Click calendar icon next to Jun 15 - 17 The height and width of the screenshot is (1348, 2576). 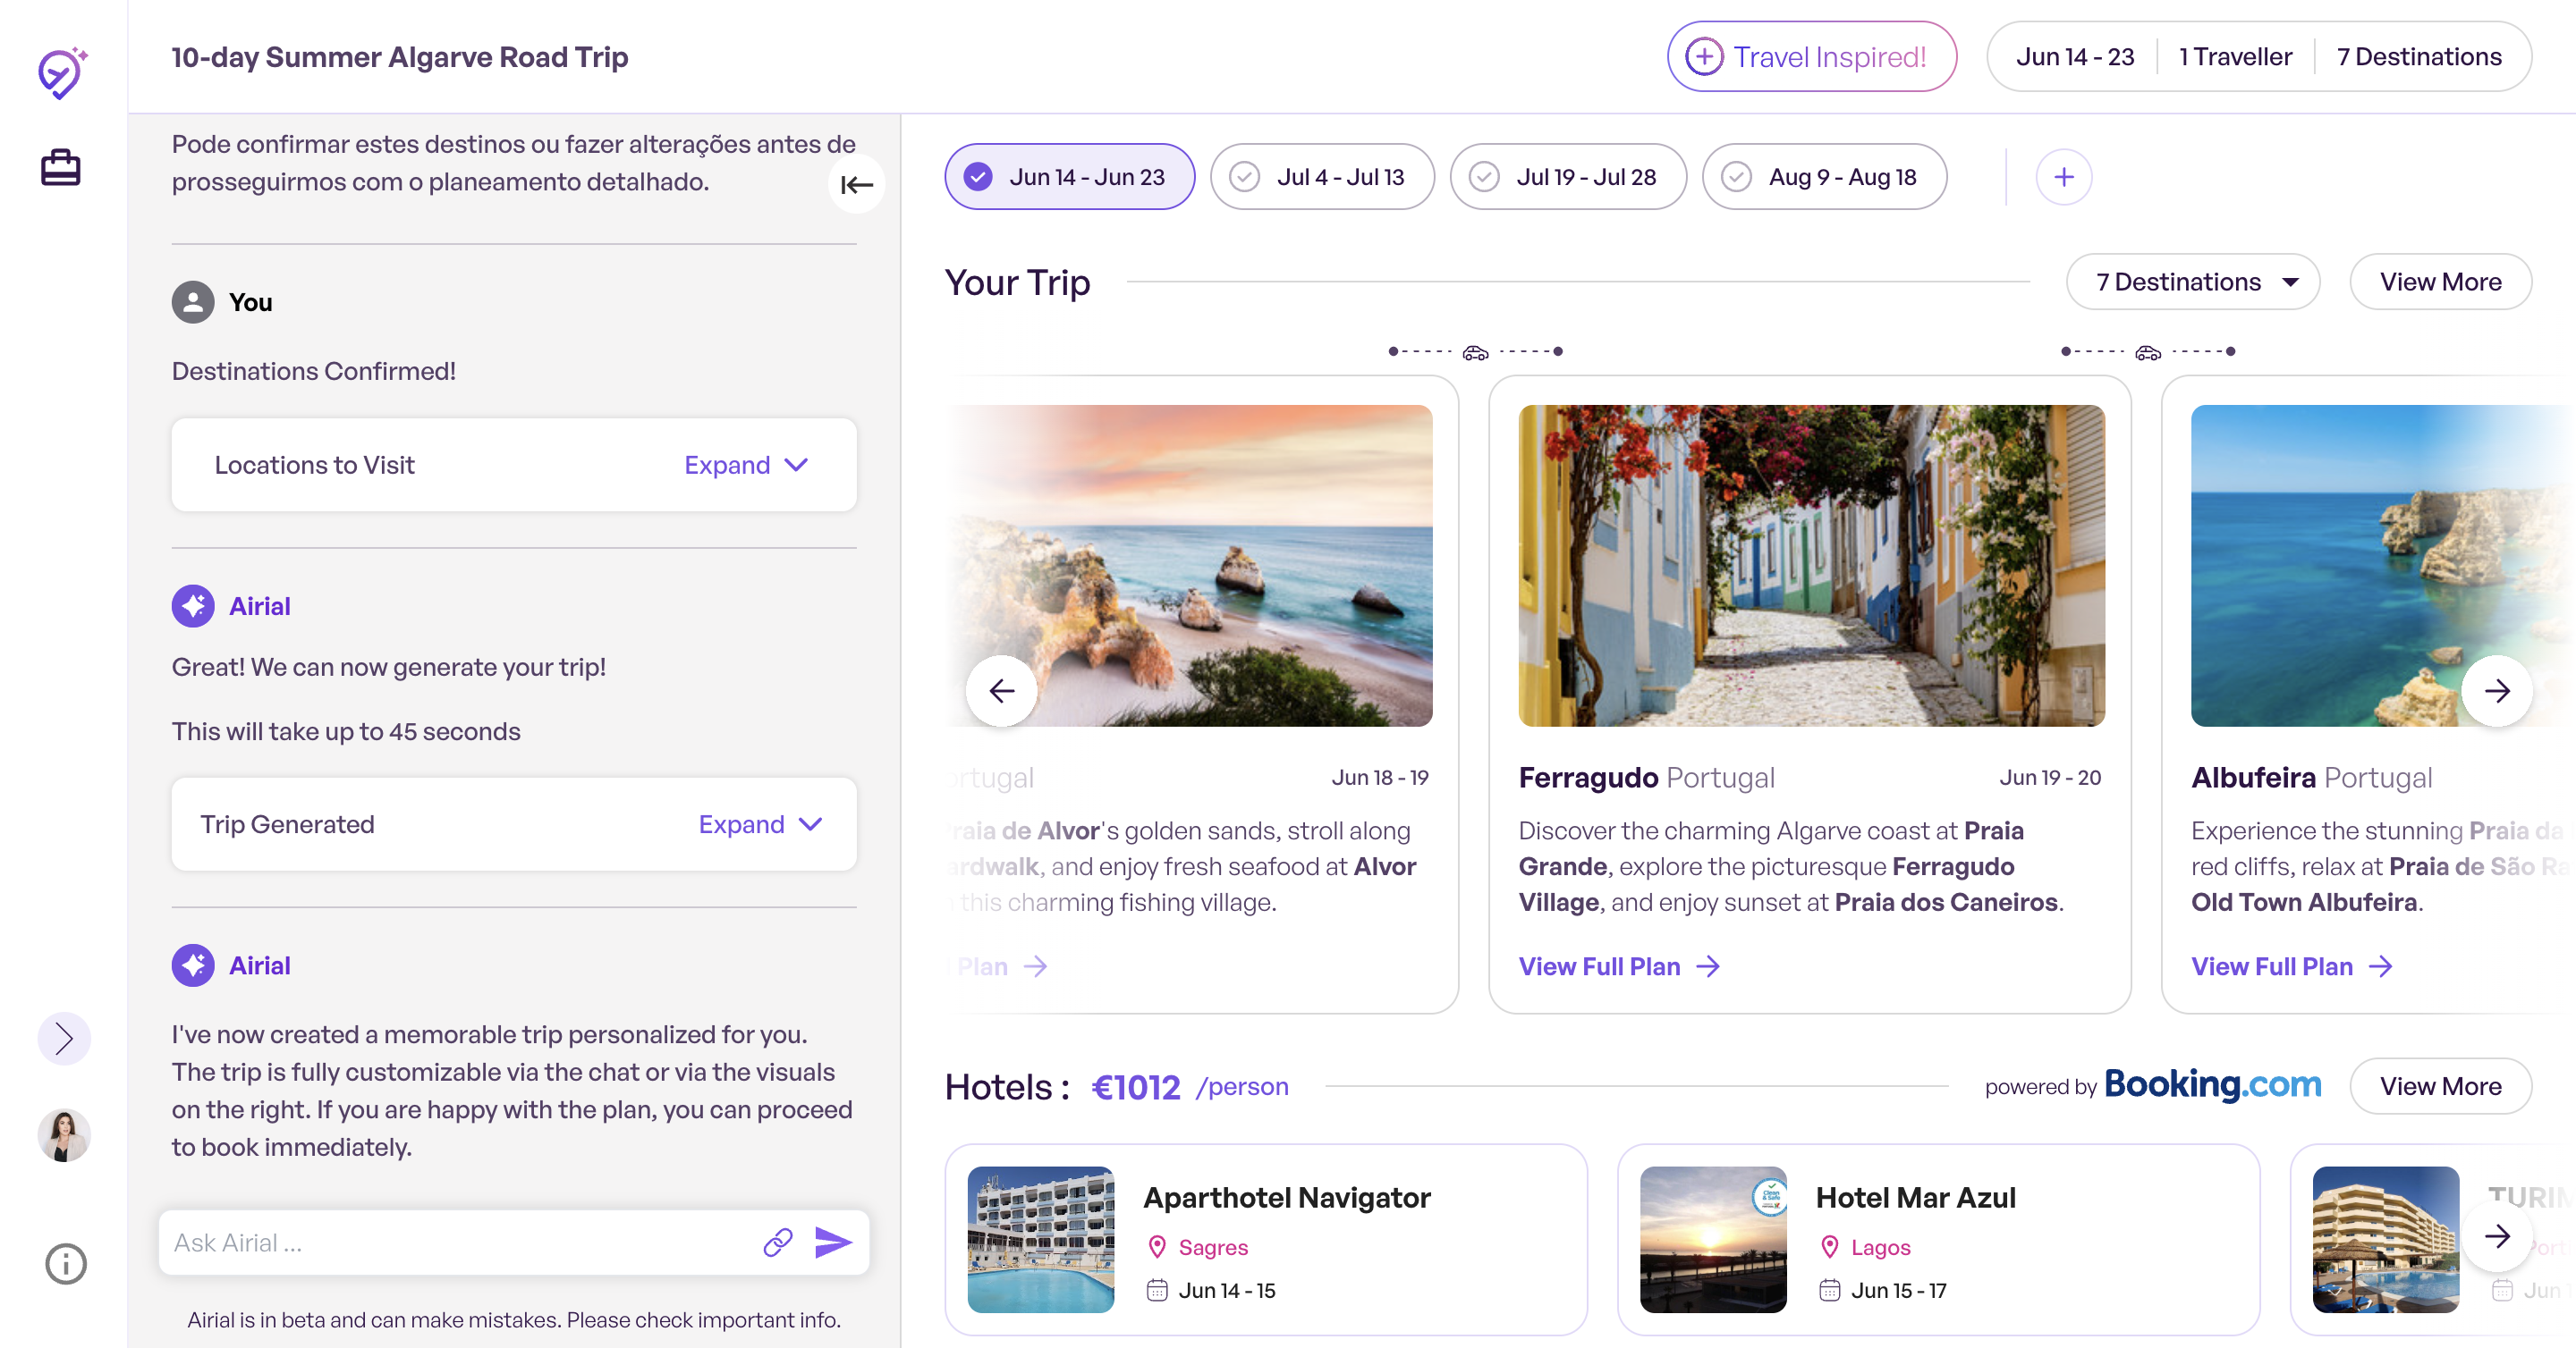(1830, 1290)
